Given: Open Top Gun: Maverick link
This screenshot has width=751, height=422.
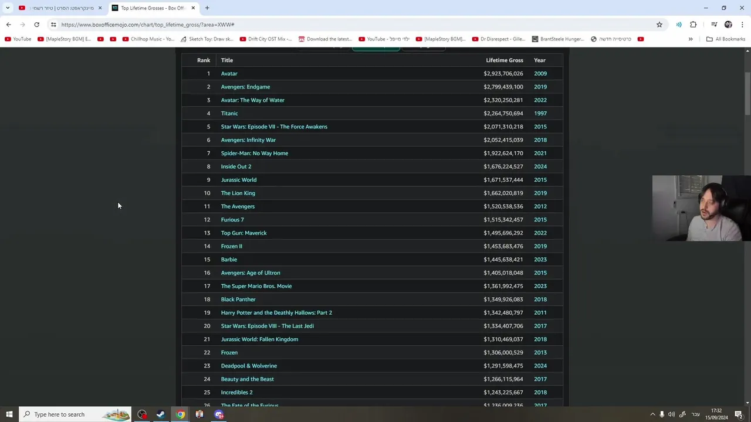Looking at the screenshot, I should pos(243,233).
